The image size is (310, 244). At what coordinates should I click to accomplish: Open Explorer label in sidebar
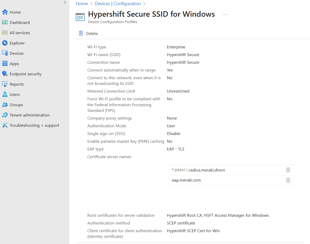[17, 43]
